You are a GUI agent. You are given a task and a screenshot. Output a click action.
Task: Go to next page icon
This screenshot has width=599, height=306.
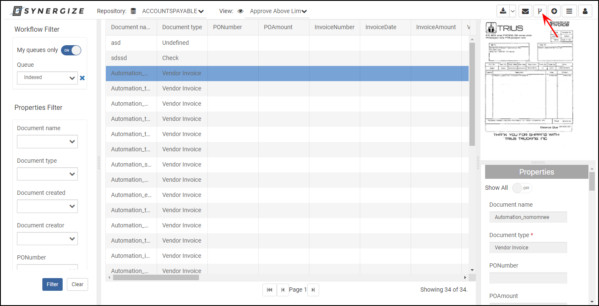click(x=313, y=290)
